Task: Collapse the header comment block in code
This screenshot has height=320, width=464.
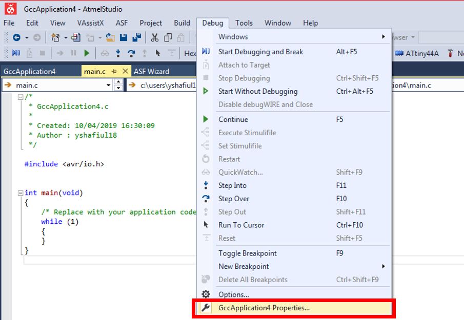Action: [x=21, y=97]
